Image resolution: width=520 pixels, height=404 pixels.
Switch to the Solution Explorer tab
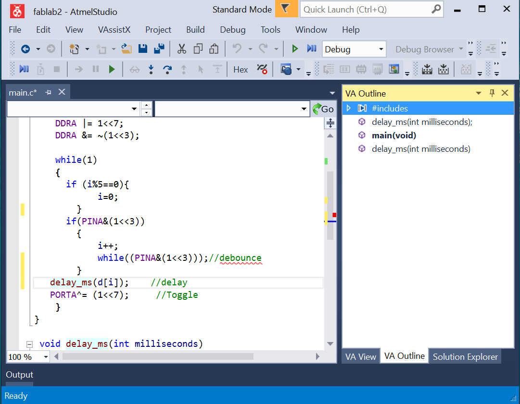coord(465,356)
